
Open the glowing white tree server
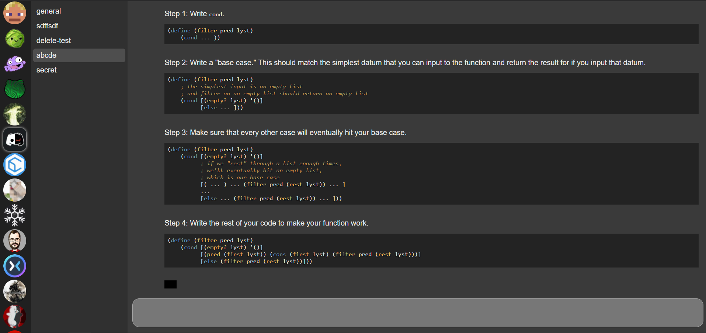(15, 114)
